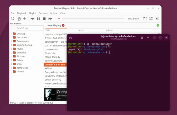Expand the snap folder
Image resolution: width=177 pixels, height=115 pixels.
coord(12,64)
